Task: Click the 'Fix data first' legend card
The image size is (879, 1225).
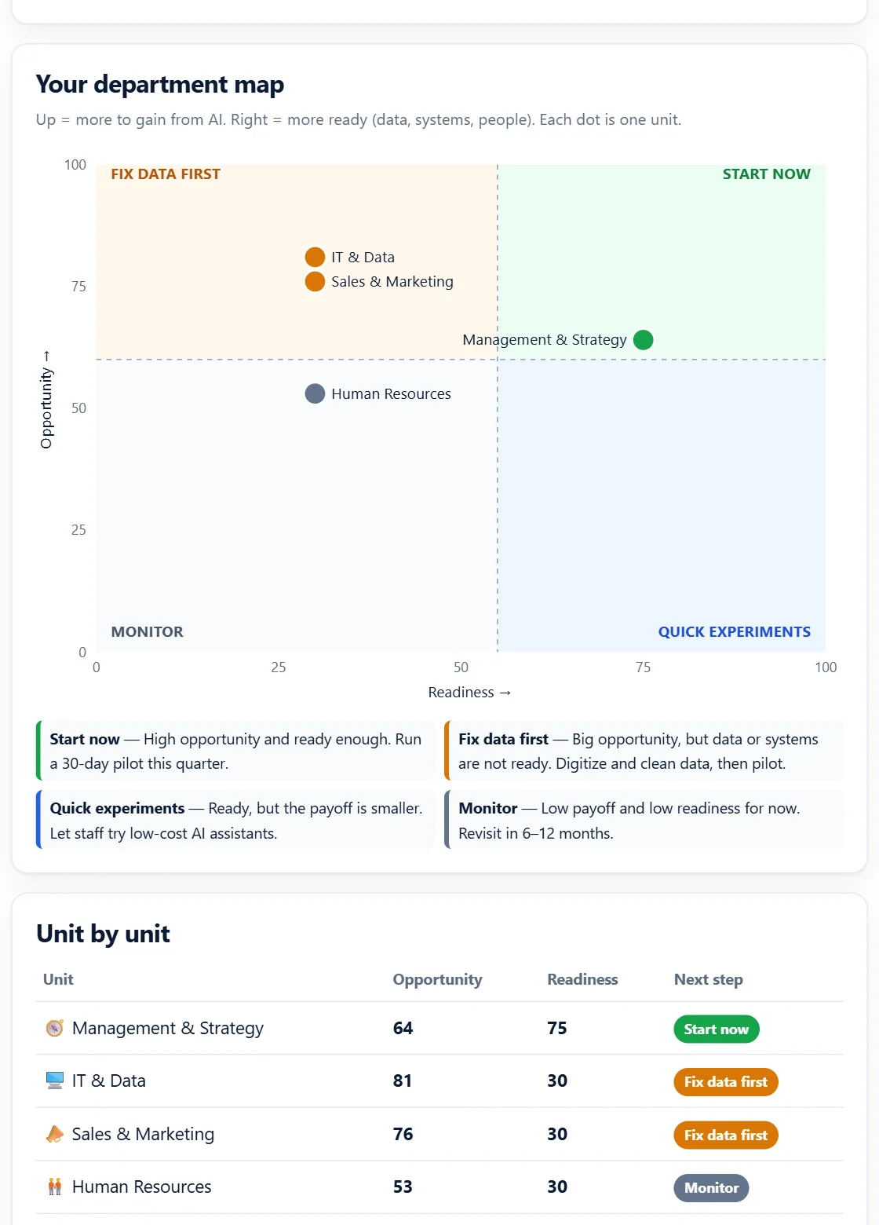Action: point(644,751)
